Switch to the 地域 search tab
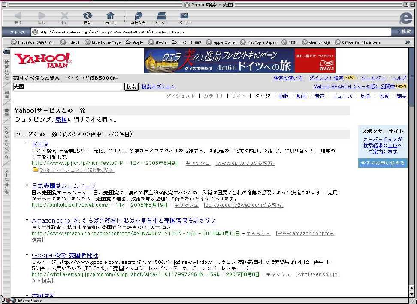 (384, 96)
